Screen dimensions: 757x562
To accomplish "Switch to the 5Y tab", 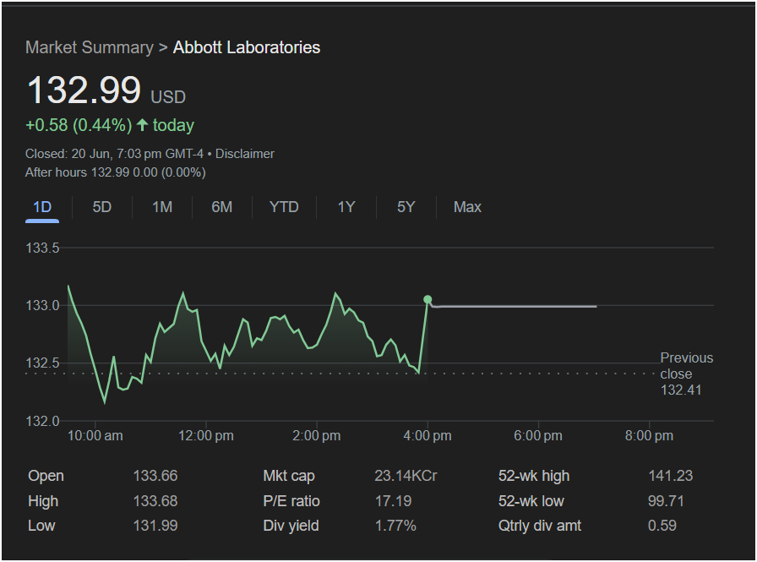I will [x=406, y=207].
